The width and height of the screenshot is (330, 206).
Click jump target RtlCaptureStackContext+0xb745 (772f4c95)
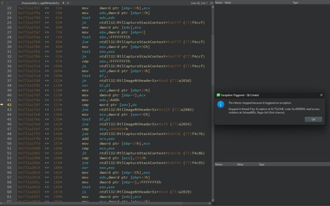[152, 163]
